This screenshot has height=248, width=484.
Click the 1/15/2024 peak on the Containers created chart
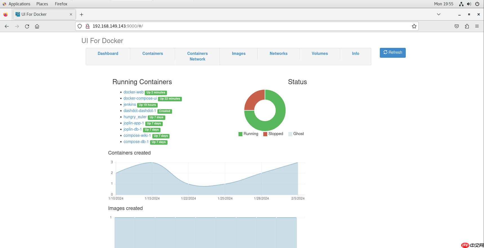coord(152,162)
